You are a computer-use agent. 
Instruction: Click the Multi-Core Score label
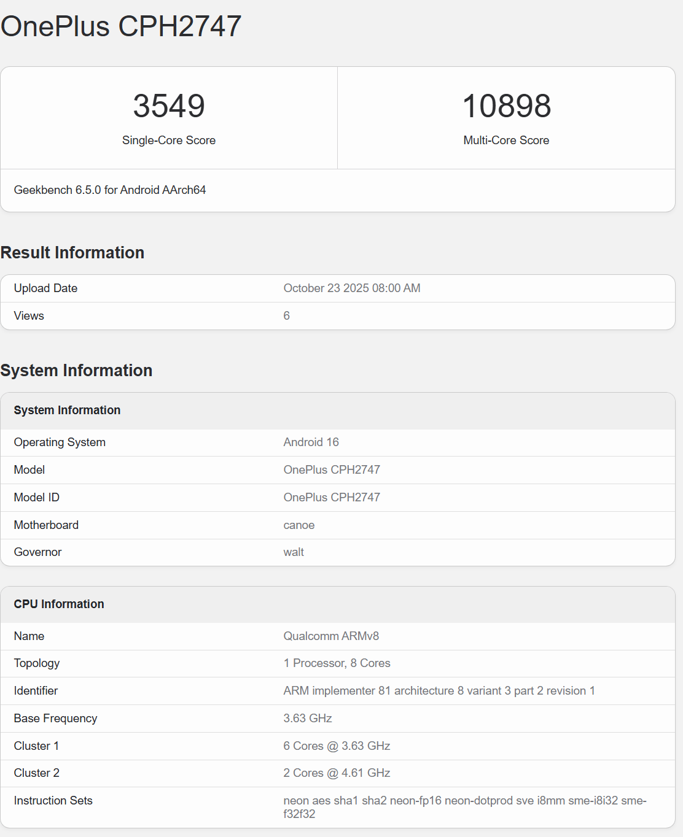[506, 140]
